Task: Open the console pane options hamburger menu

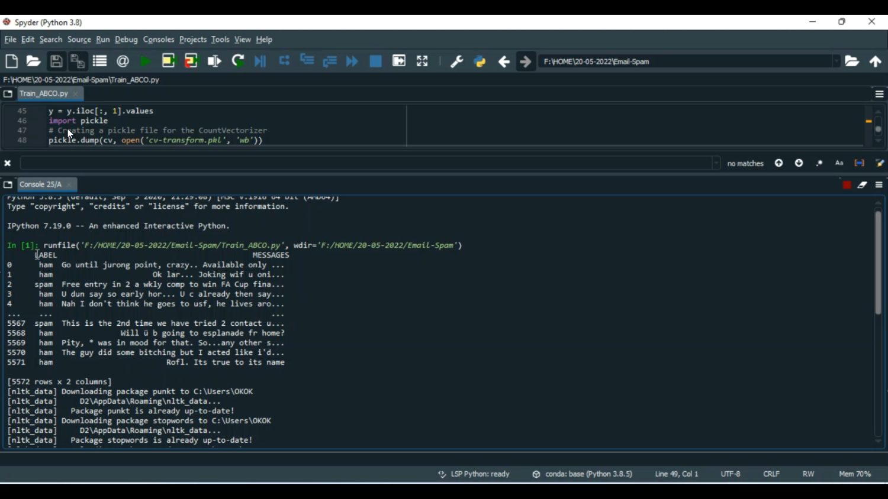Action: (x=879, y=185)
